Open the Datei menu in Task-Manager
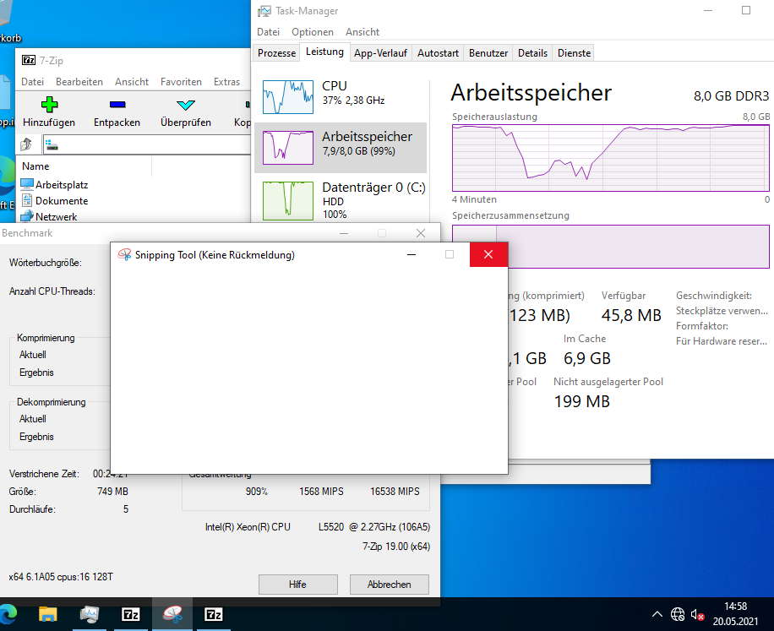 pyautogui.click(x=268, y=32)
